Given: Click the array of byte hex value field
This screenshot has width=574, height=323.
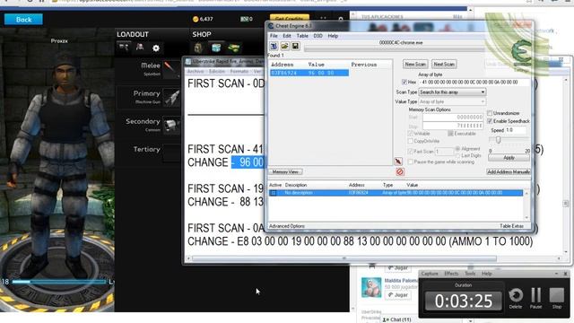Looking at the screenshot, I should tap(474, 83).
